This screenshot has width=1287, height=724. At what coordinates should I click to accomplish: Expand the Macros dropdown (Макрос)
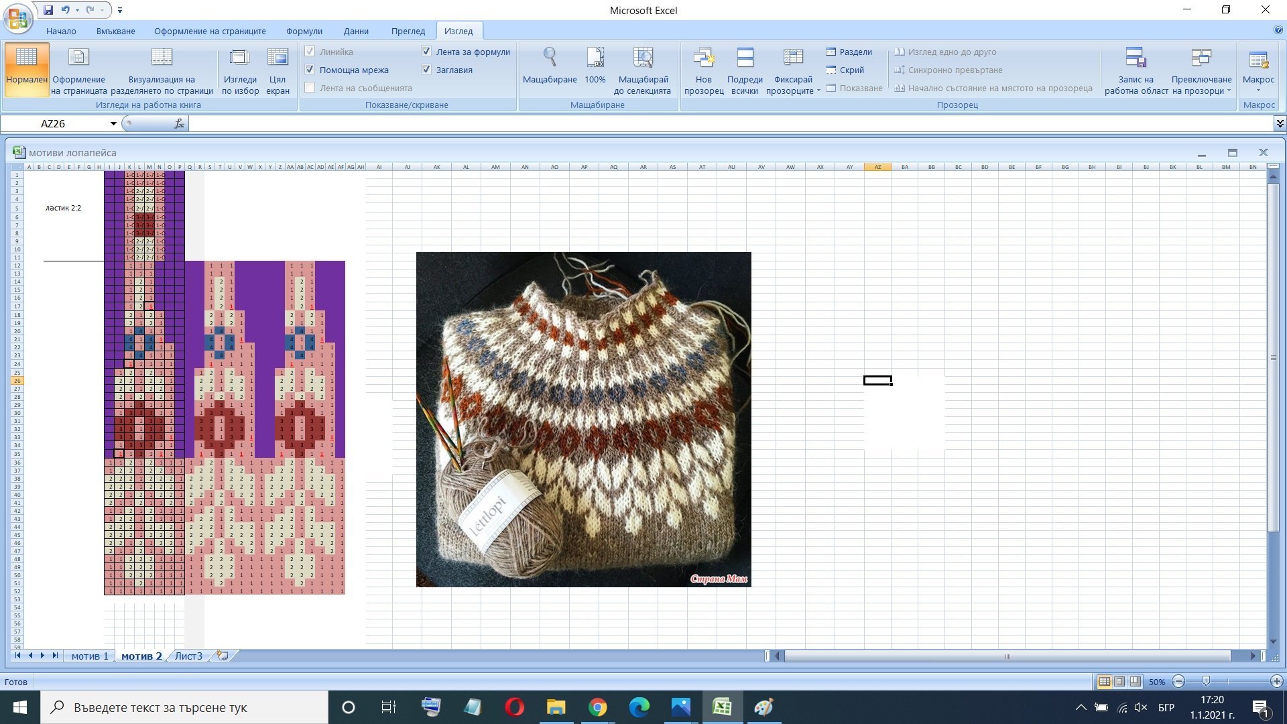(1258, 90)
